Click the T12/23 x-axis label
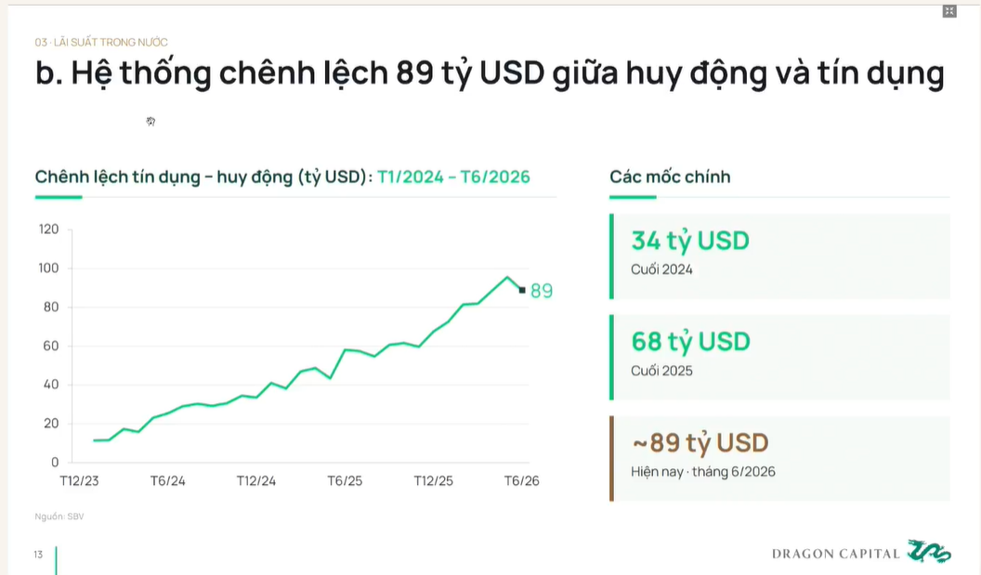 tap(80, 480)
